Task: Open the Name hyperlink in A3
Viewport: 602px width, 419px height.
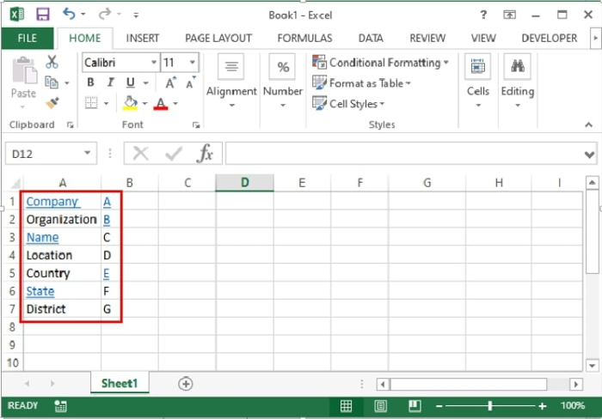Action: 43,238
